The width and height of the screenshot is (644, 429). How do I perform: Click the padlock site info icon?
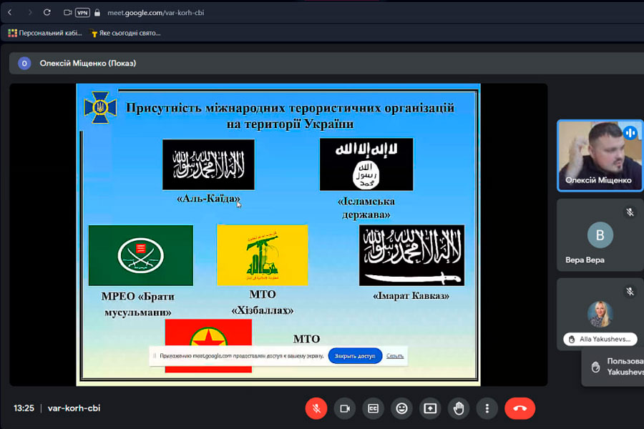[x=97, y=13]
